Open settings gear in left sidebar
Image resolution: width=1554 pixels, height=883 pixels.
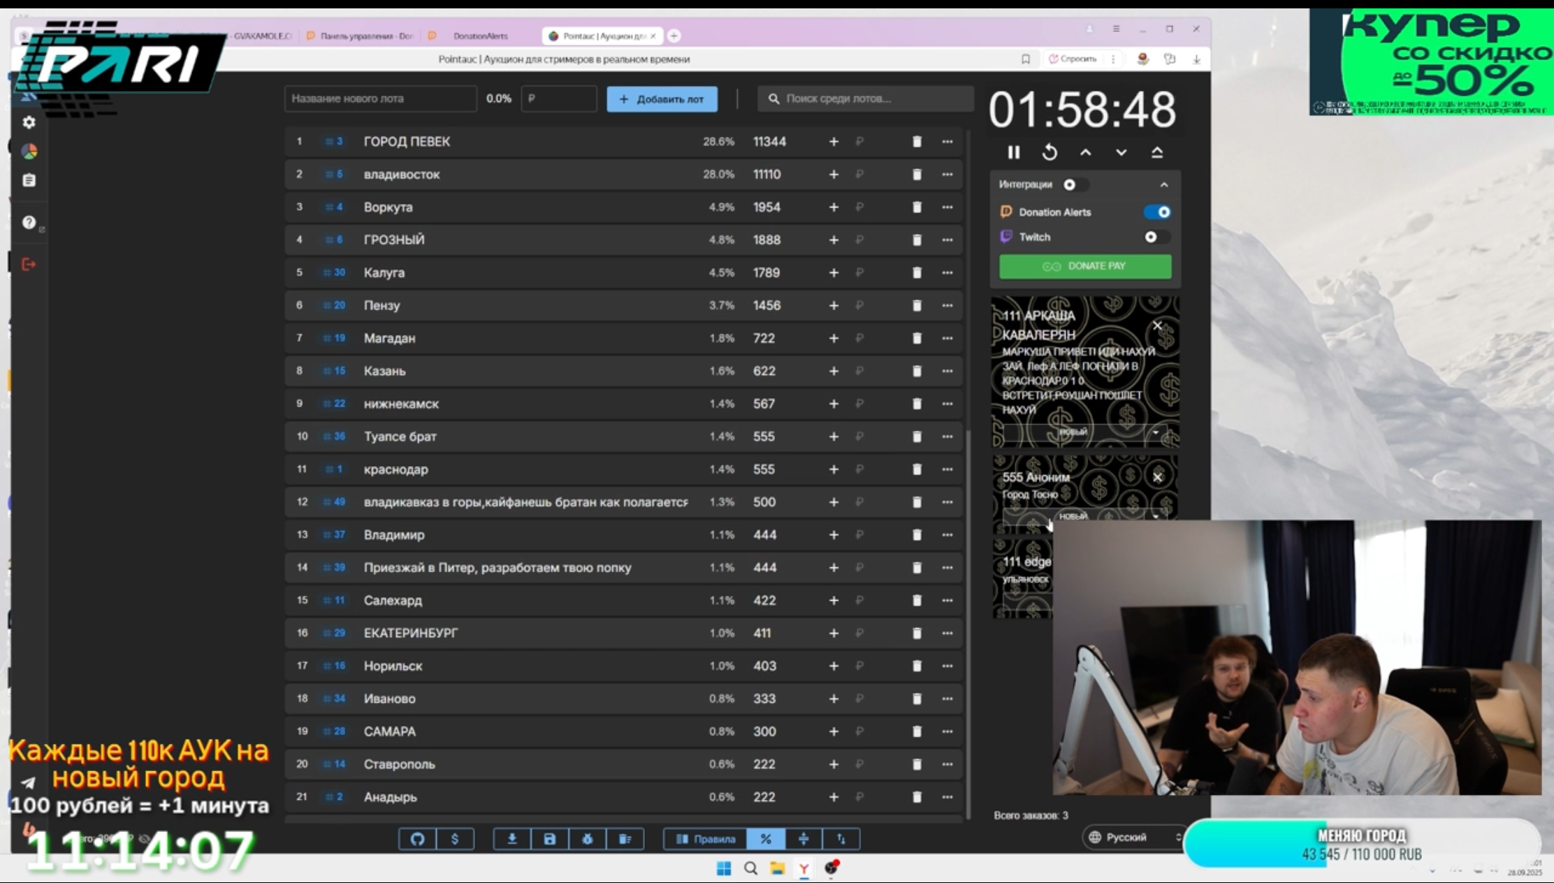(x=29, y=122)
